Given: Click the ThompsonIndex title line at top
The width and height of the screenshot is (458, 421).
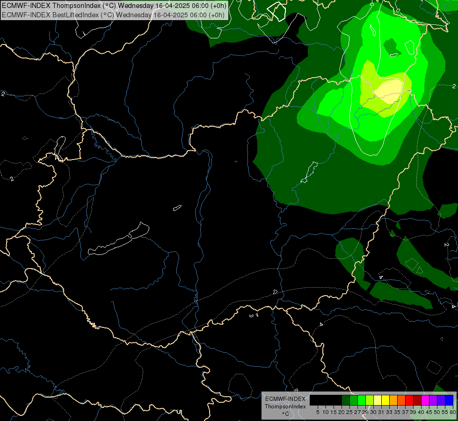Looking at the screenshot, I should 114,5.
